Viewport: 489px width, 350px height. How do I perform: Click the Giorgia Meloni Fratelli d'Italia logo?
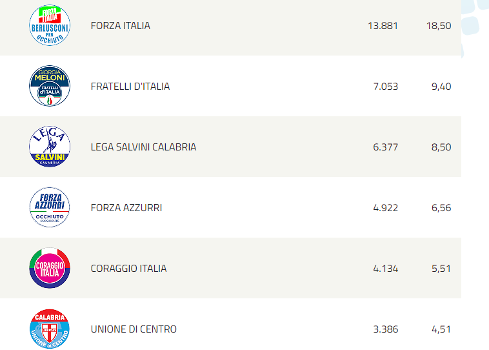click(50, 86)
